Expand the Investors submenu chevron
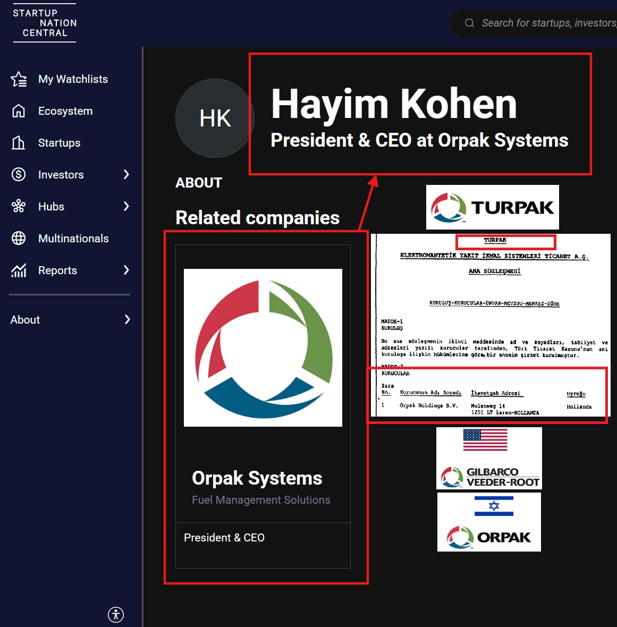The image size is (617, 627). coord(126,174)
